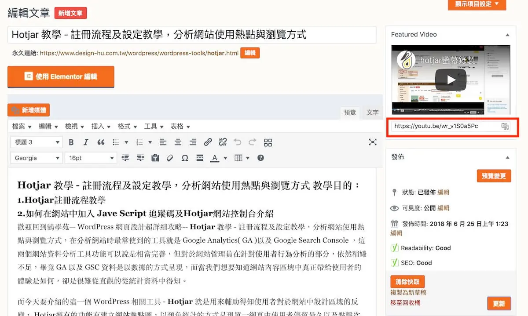This screenshot has width=528, height=316.
Task: Click Readability: Good Yoast indicator
Action: (x=421, y=248)
